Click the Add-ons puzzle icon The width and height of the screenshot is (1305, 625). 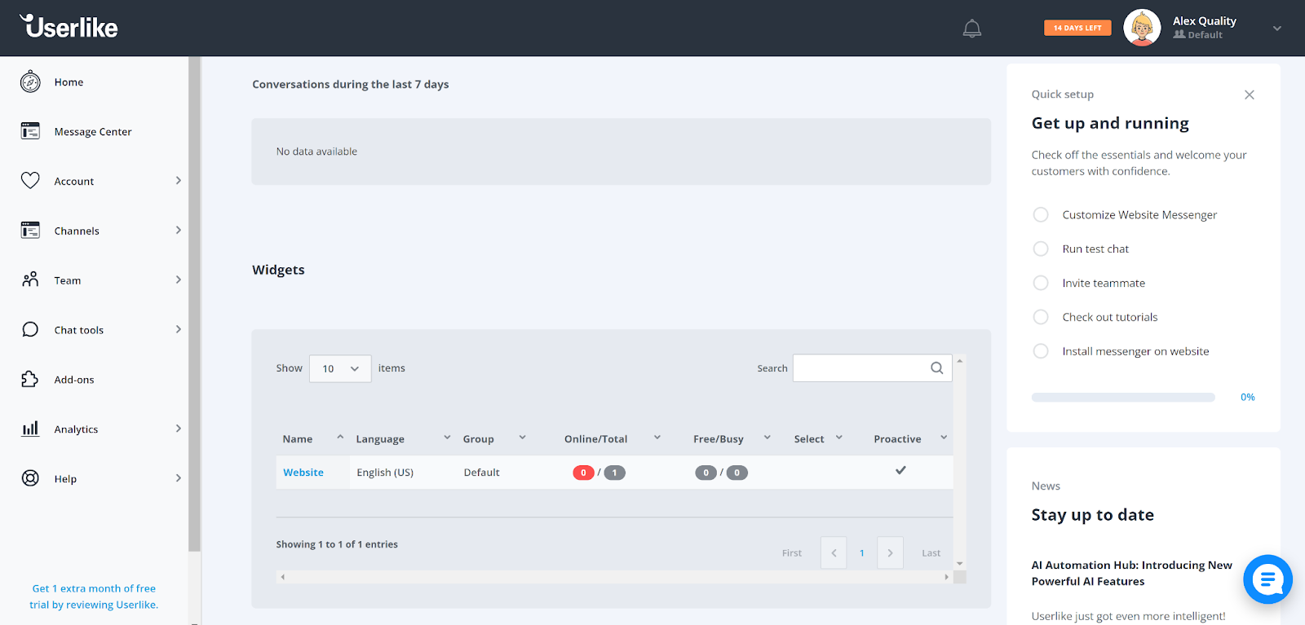30,379
